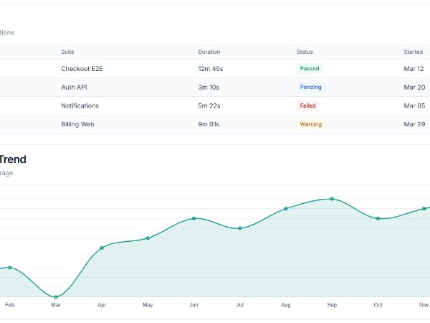Select the Auth API suite row
This screenshot has height=323, width=430.
(x=74, y=87)
